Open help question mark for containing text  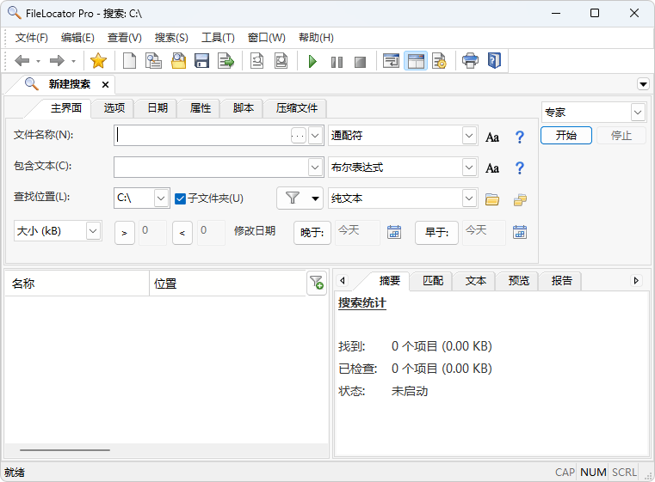click(519, 168)
